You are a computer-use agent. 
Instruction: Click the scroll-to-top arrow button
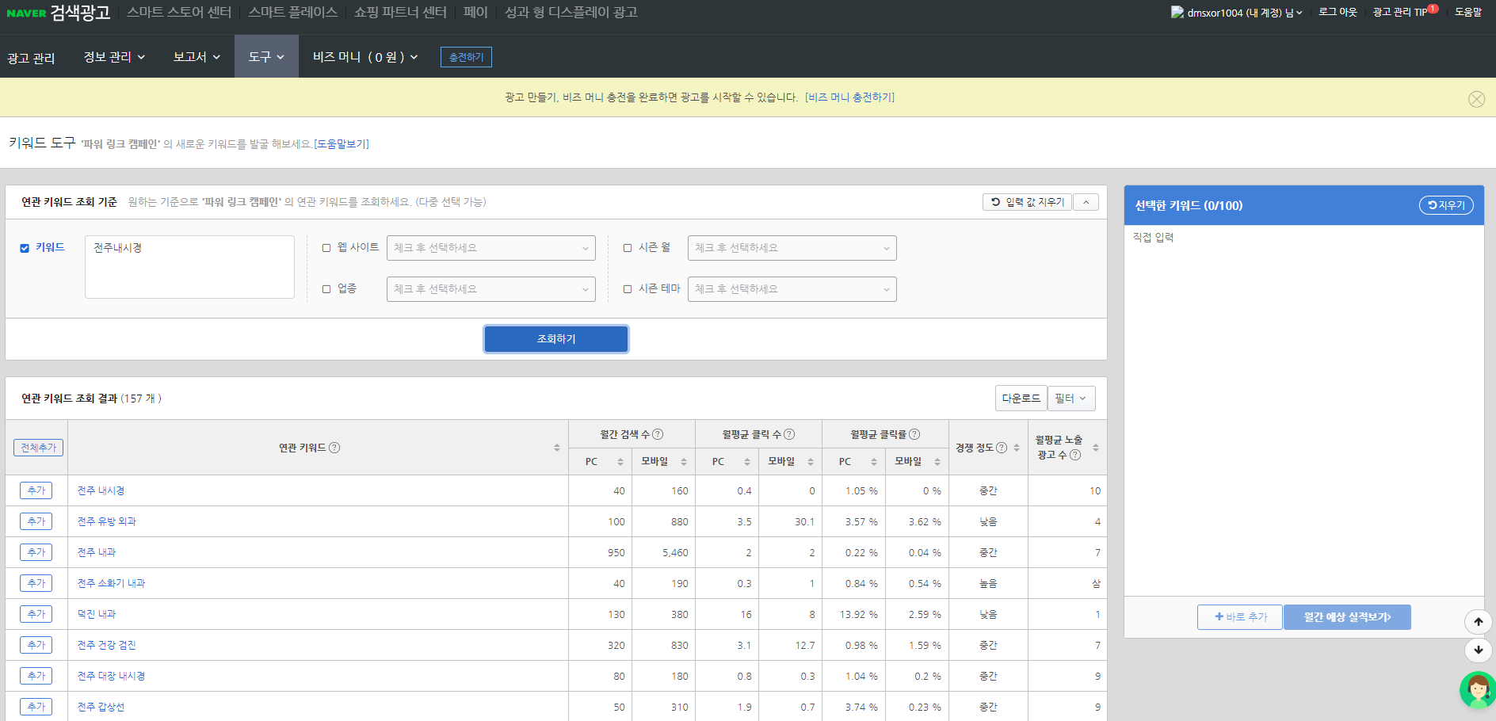point(1478,622)
